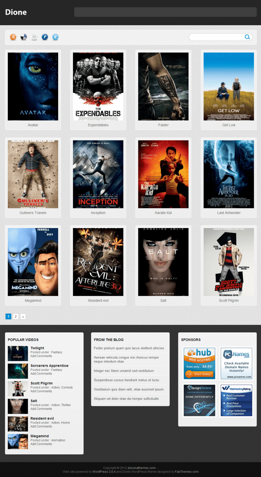Open the Salt poster in grid
Viewport: 261px width, 477px height.
(163, 262)
